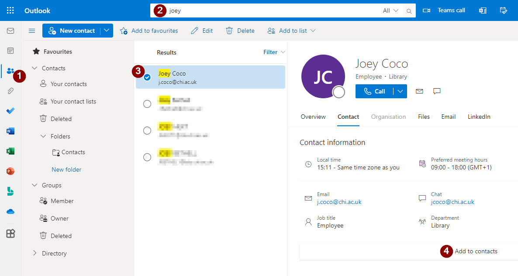
Task: Open OneDrive cloud icon
Action: tap(10, 211)
